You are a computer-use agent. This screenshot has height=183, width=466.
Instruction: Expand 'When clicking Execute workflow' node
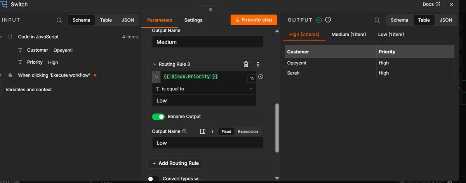(1, 75)
